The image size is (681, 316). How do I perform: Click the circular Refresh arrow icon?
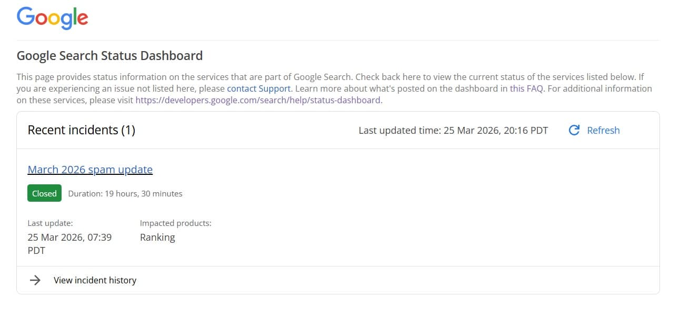click(574, 130)
